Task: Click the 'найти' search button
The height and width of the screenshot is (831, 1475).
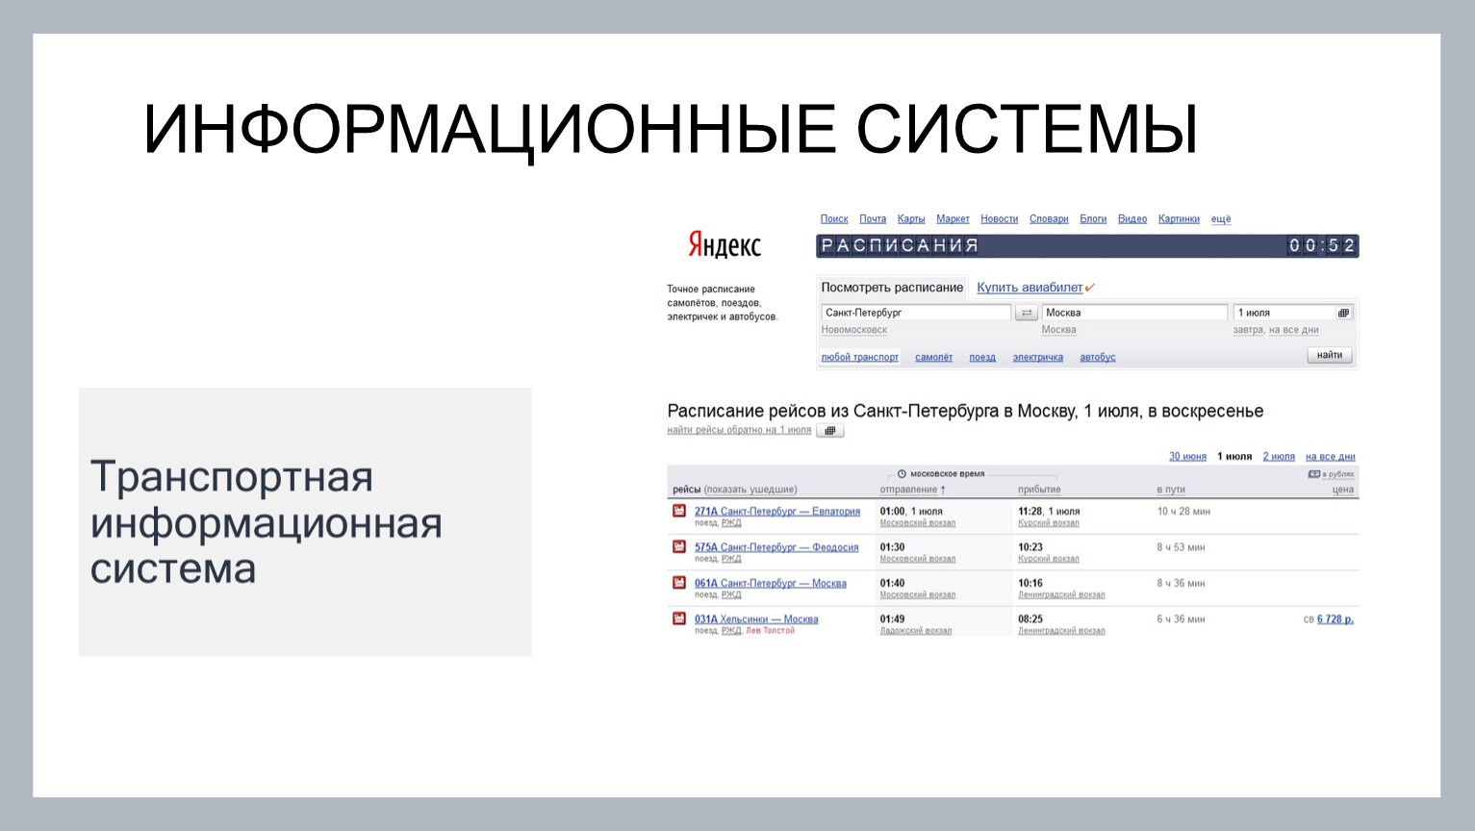Action: click(x=1330, y=355)
